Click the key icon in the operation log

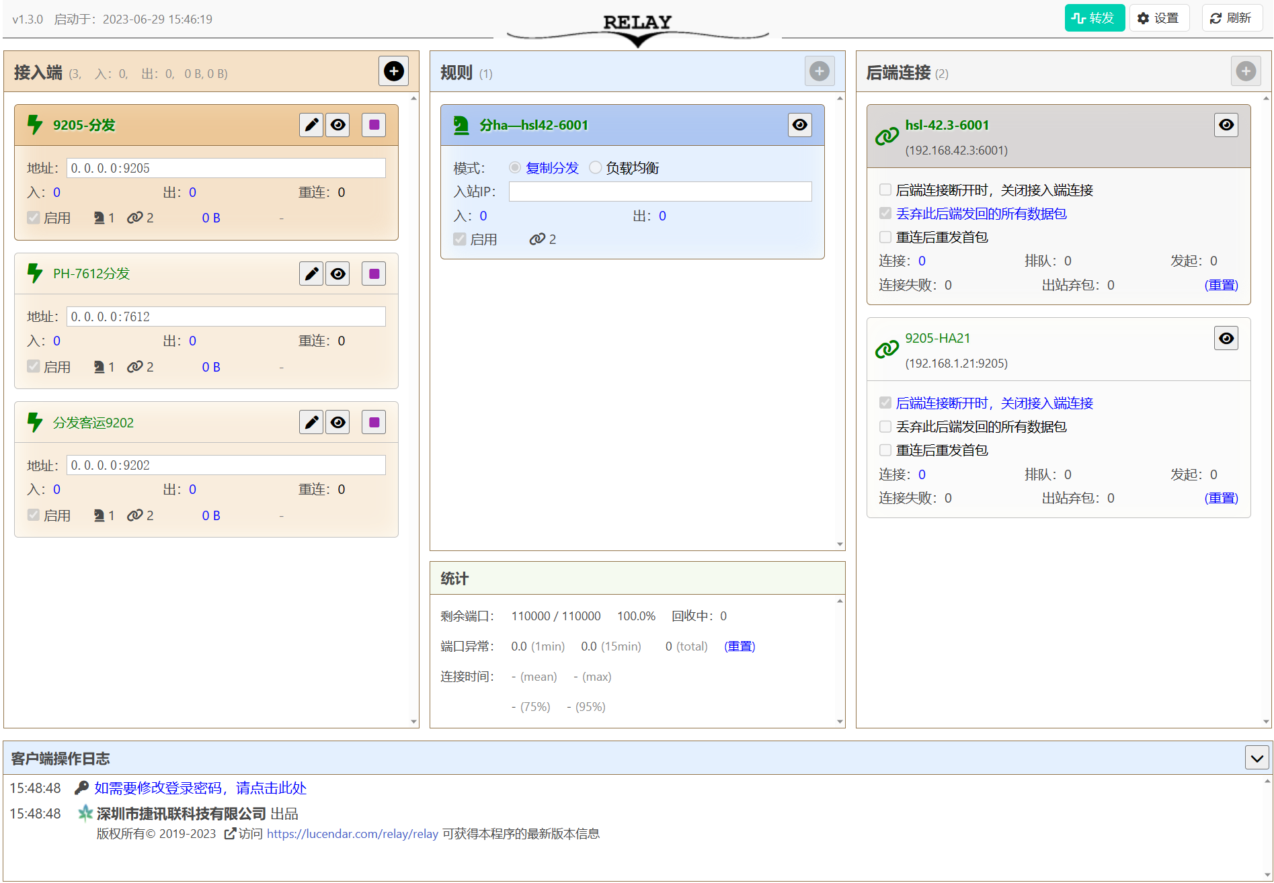point(81,788)
